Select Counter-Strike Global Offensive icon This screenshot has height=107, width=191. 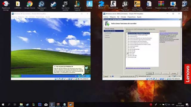(137, 6)
